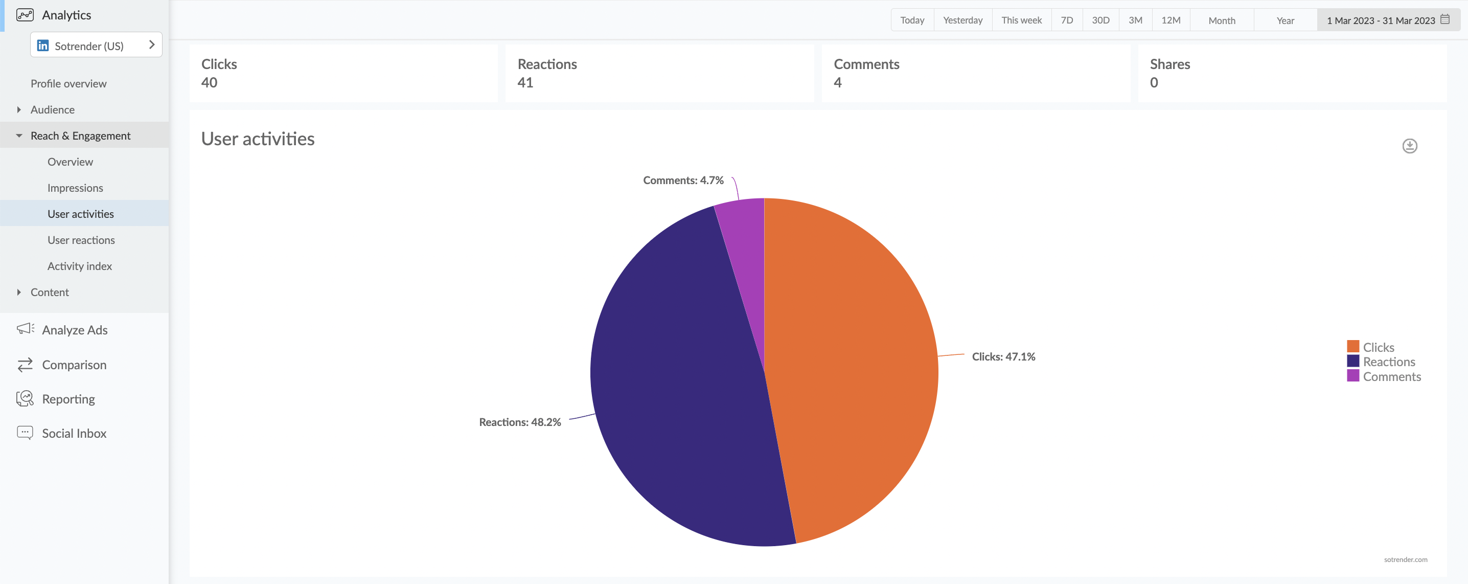Click the LinkedIn Sotrender profile icon
The height and width of the screenshot is (584, 1468).
click(x=42, y=45)
